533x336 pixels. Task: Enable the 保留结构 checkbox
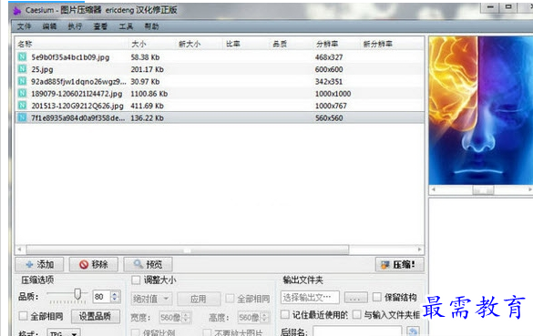coord(377,297)
